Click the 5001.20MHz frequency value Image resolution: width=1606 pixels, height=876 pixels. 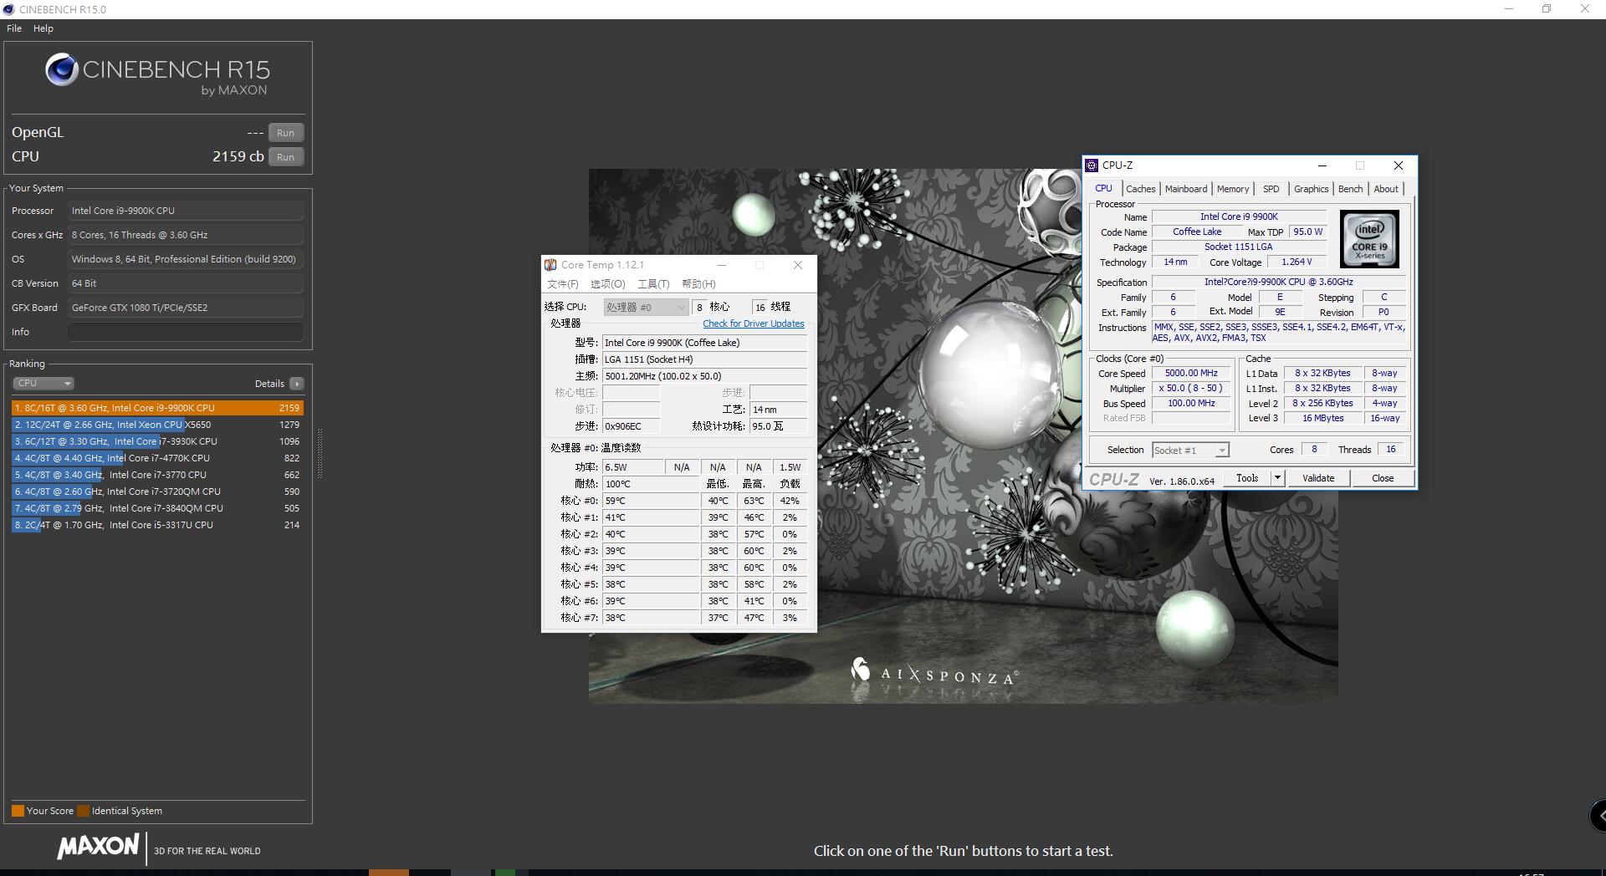pyautogui.click(x=704, y=376)
